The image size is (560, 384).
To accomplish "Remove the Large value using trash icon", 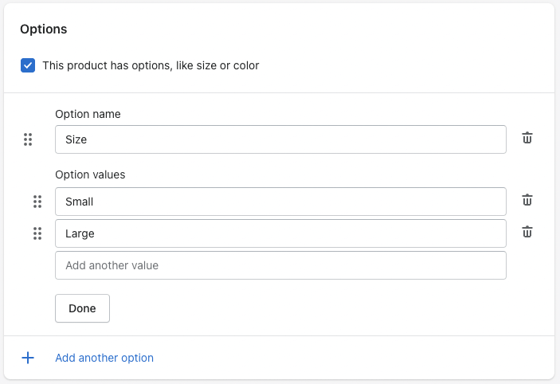I will click(527, 233).
